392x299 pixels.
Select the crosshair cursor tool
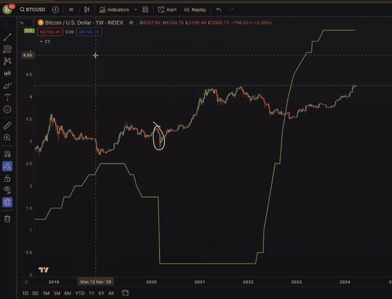pyautogui.click(x=7, y=25)
